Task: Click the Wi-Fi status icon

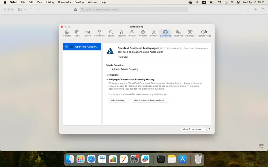Action: [x=220, y=2]
